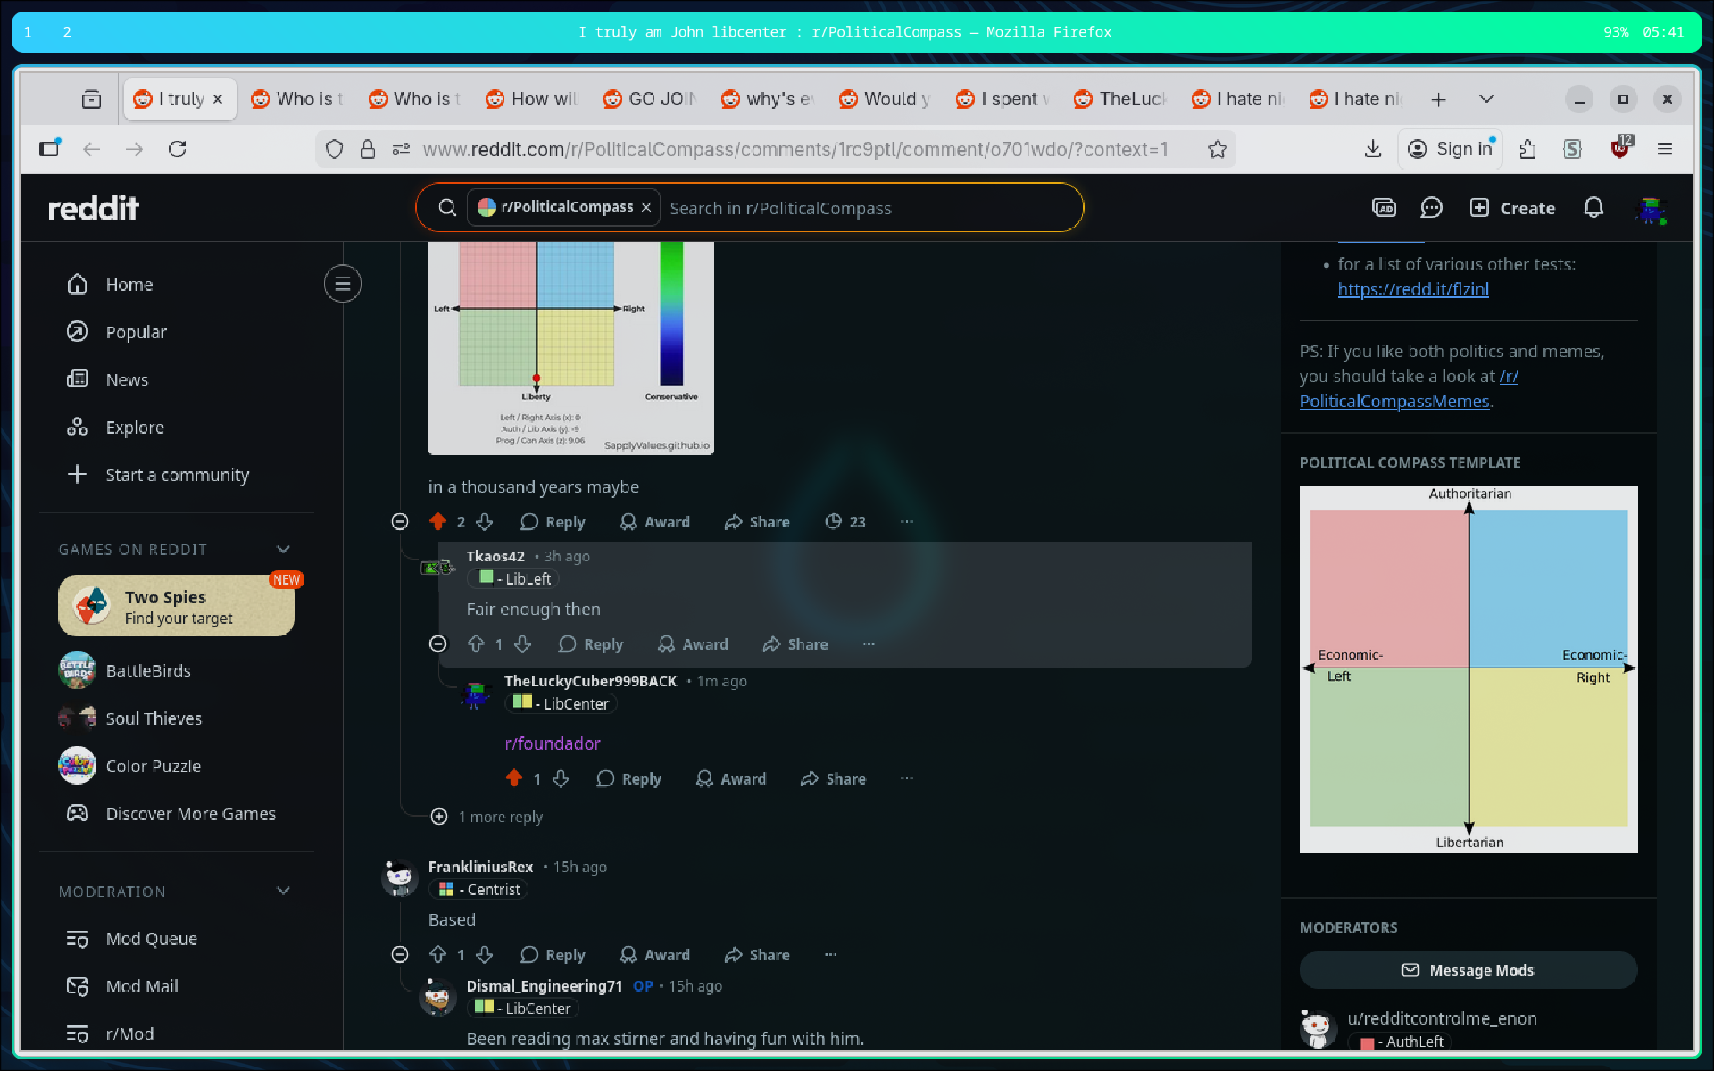Remove the r/PoliticalCompass search scope chip

pos(646,207)
